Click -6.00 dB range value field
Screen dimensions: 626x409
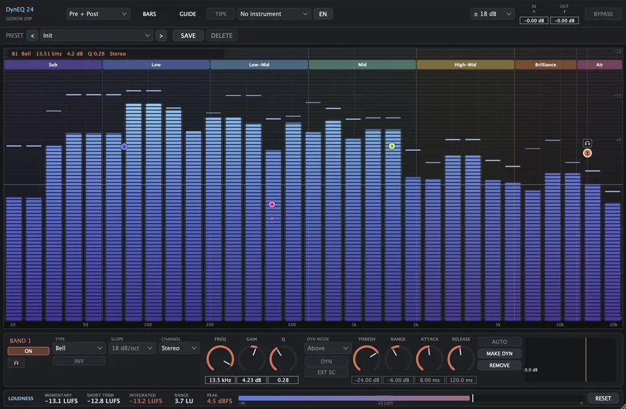point(398,380)
